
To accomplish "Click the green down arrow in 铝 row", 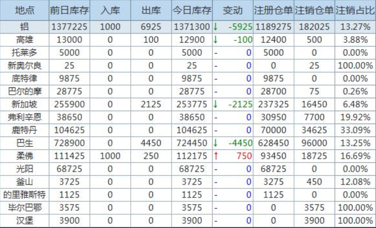I will tap(216, 26).
